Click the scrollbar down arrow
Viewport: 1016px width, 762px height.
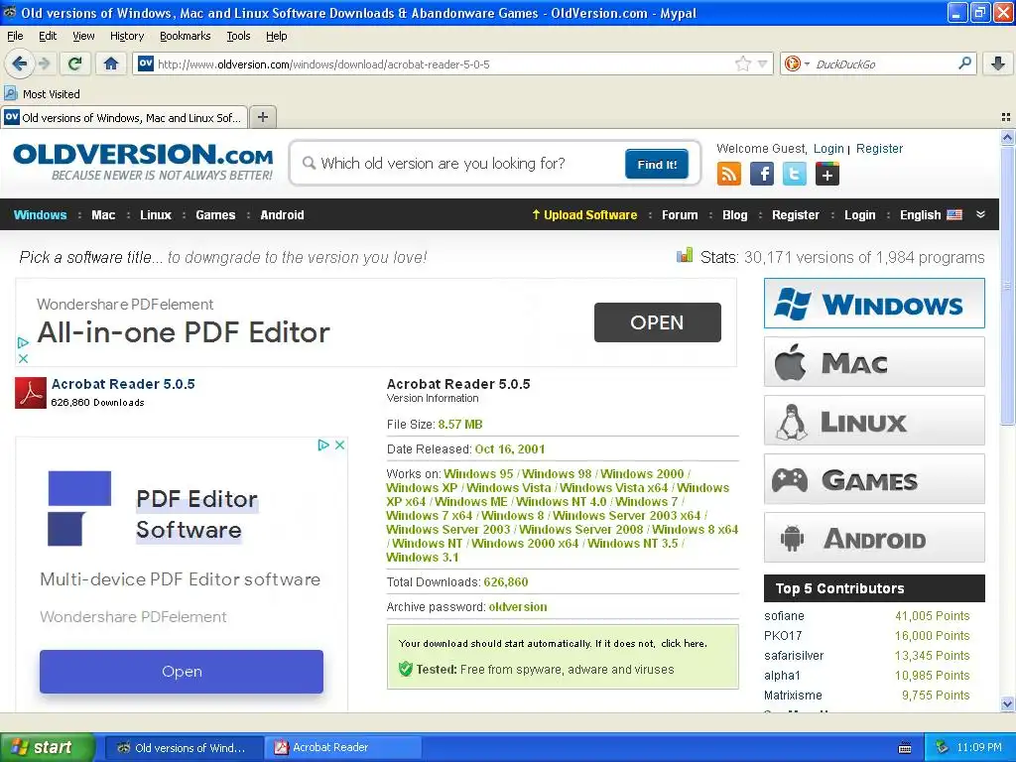click(1007, 704)
